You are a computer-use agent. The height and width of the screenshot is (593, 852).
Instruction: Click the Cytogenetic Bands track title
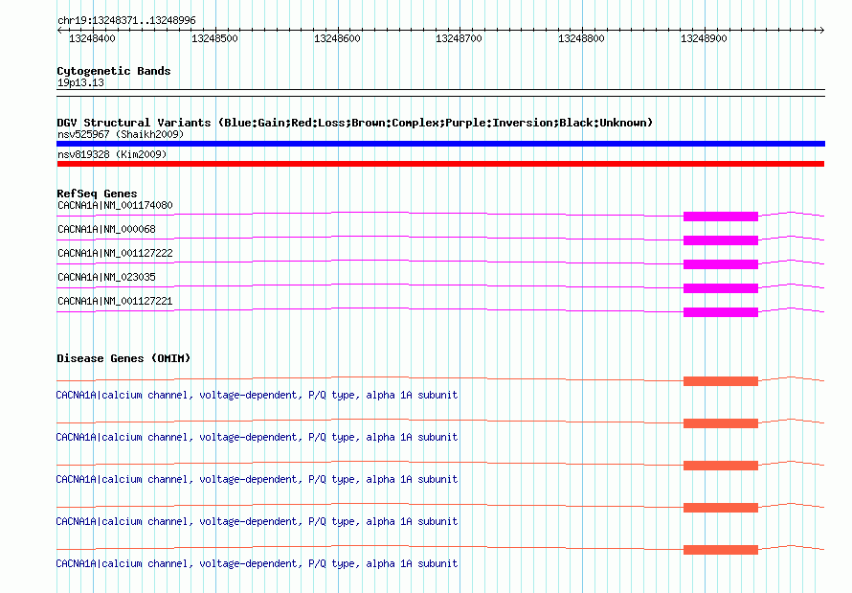coord(114,71)
